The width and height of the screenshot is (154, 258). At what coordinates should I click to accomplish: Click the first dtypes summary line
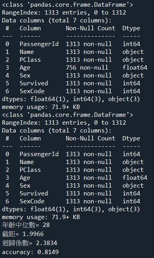pos(71,99)
